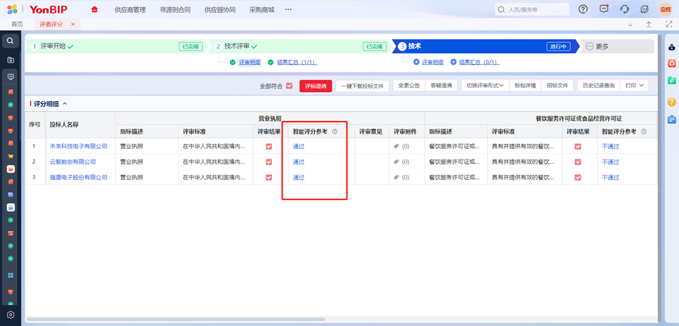Toggle 营业执照 评审结果 checkbox for 强盛电子股份有限公司
Image resolution: width=679 pixels, height=326 pixels.
269,178
